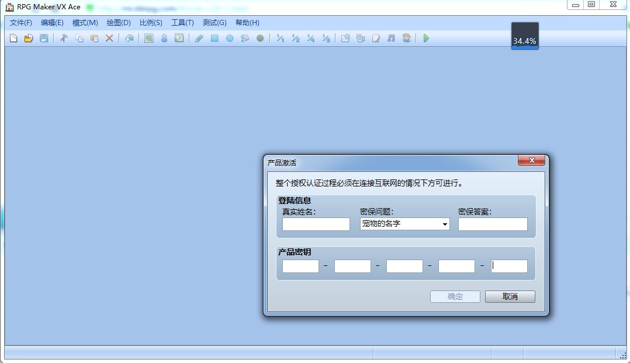Click the first 产品密钥 key box
This screenshot has width=630, height=363.
(300, 266)
